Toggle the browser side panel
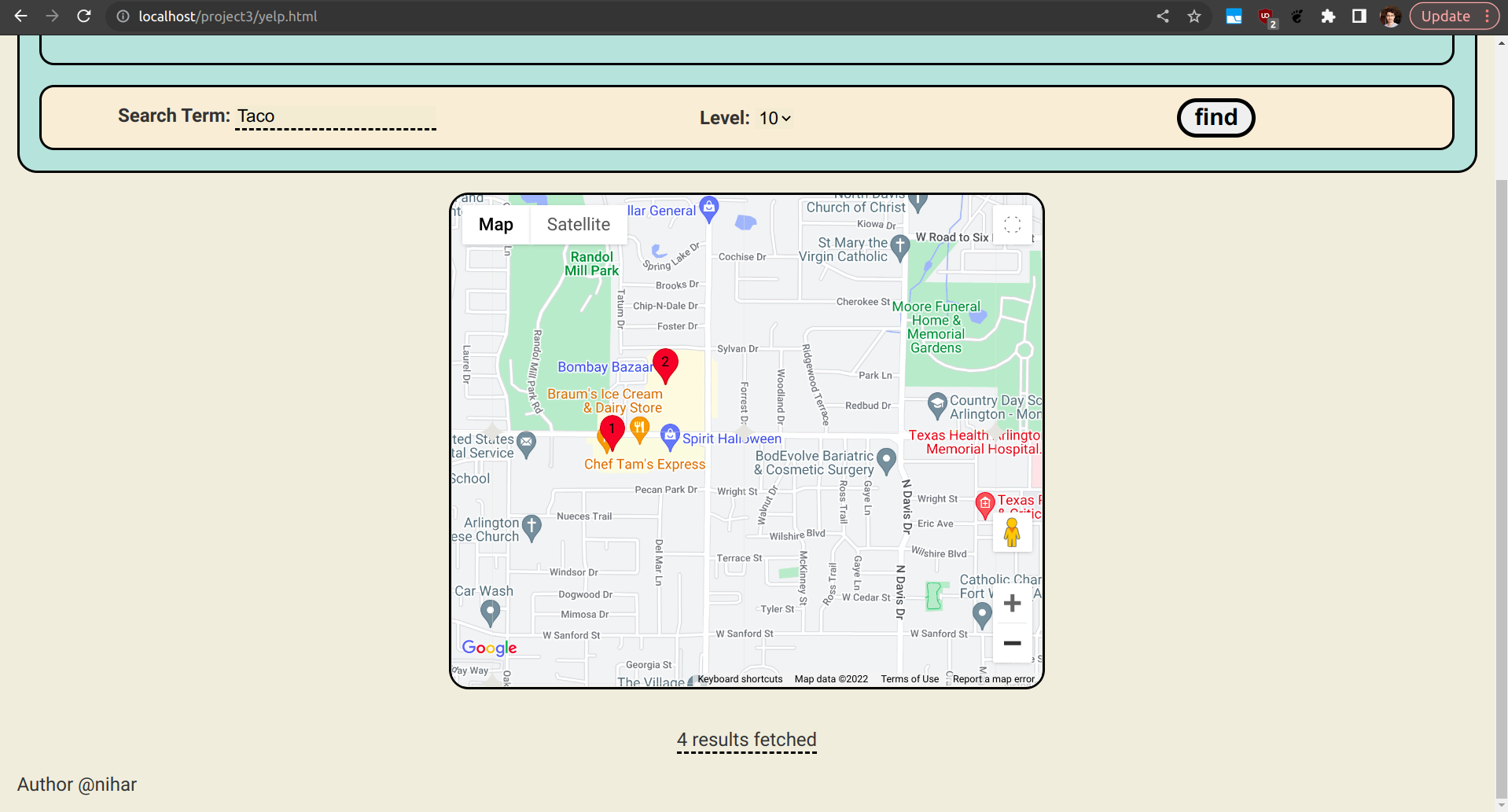Viewport: 1508px width, 812px height. pos(1359,17)
